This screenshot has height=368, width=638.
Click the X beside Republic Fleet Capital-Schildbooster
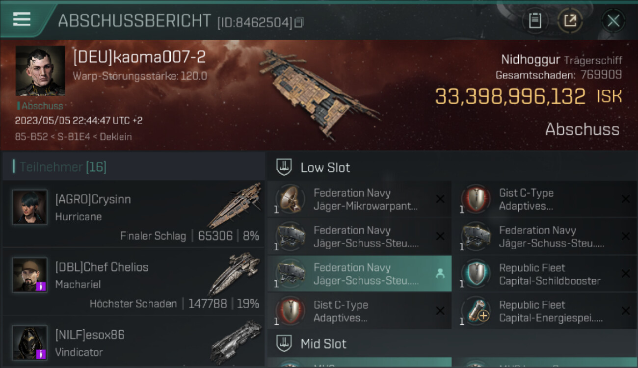(626, 274)
